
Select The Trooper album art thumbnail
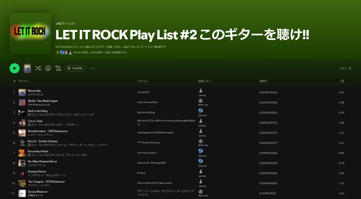click(x=22, y=183)
